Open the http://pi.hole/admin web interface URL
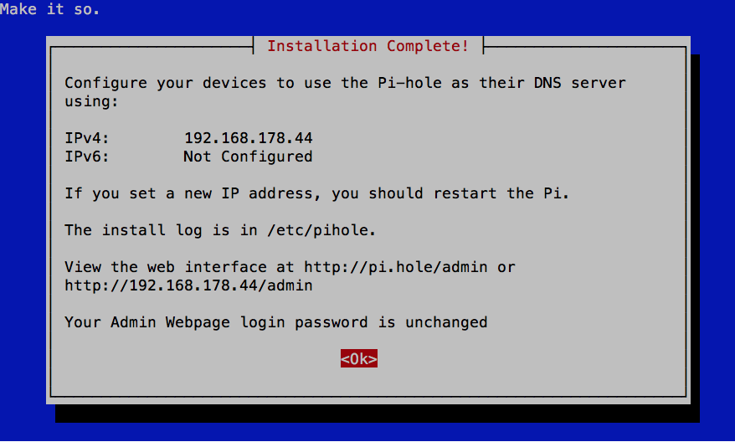This screenshot has width=735, height=442. click(x=396, y=267)
